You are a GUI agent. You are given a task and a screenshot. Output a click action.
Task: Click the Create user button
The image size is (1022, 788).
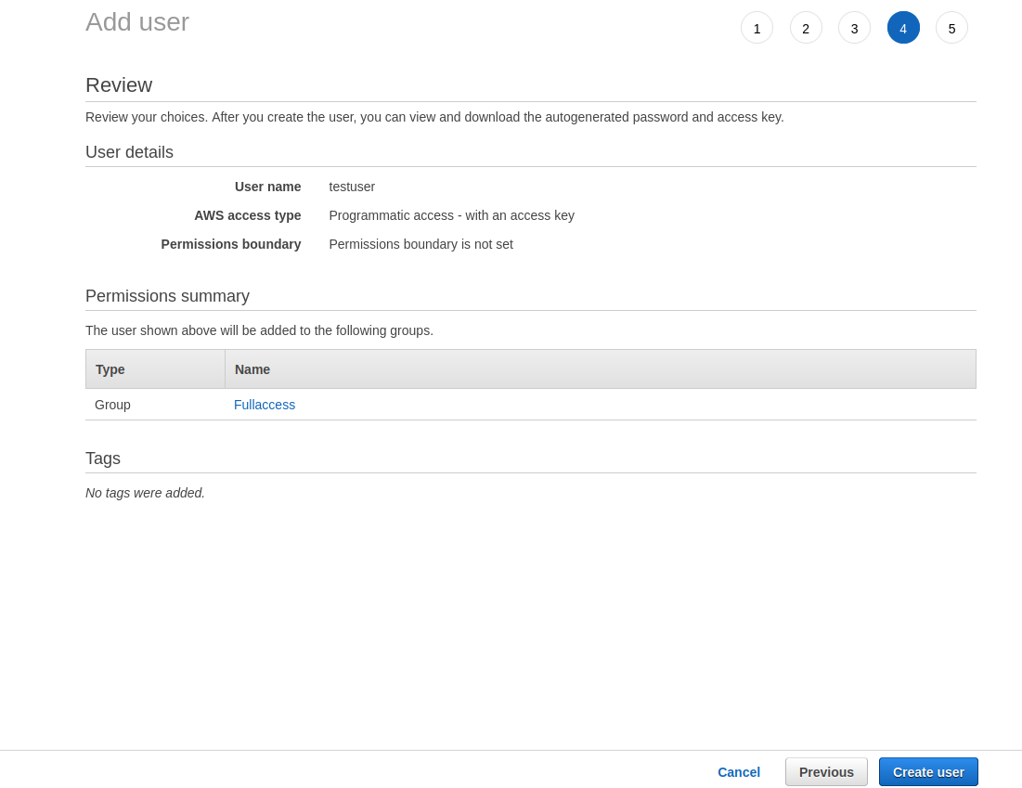pyautogui.click(x=928, y=771)
